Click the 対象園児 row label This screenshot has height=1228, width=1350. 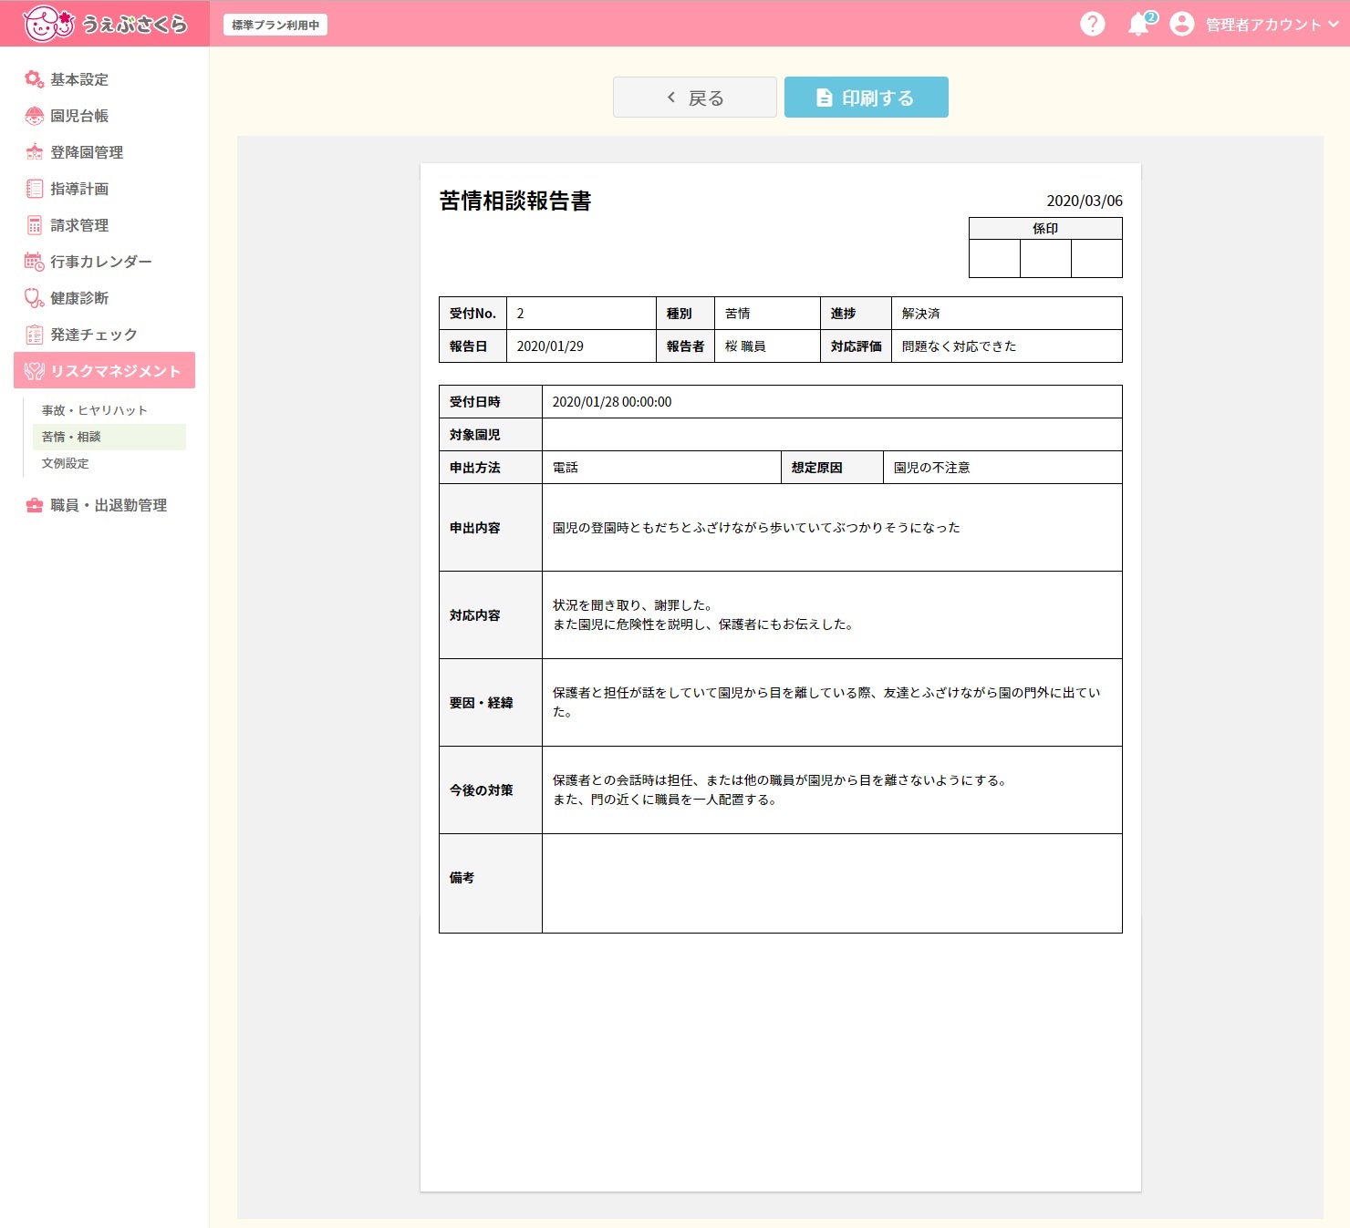pos(474,435)
